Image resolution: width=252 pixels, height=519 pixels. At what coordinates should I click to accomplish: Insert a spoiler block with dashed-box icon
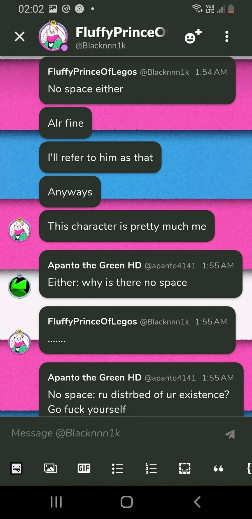(x=185, y=468)
